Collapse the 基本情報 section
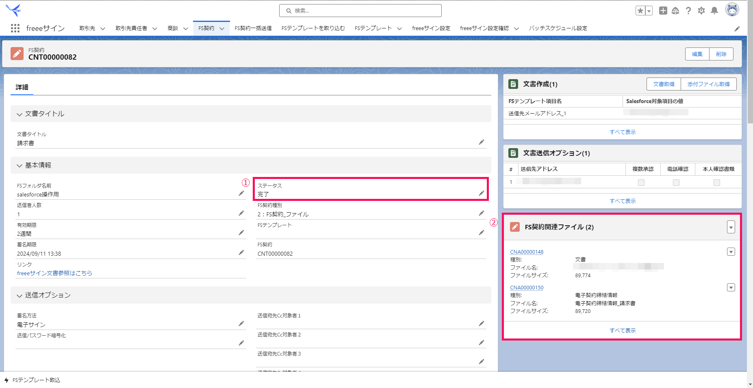753x388 pixels. pyautogui.click(x=19, y=166)
